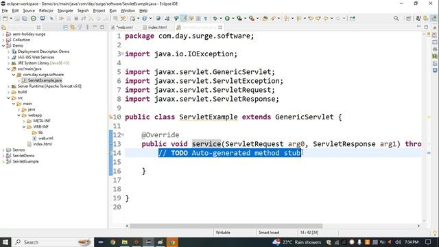439x247 pixels.
Task: Open the Navigate menu
Action: [x=65, y=11]
